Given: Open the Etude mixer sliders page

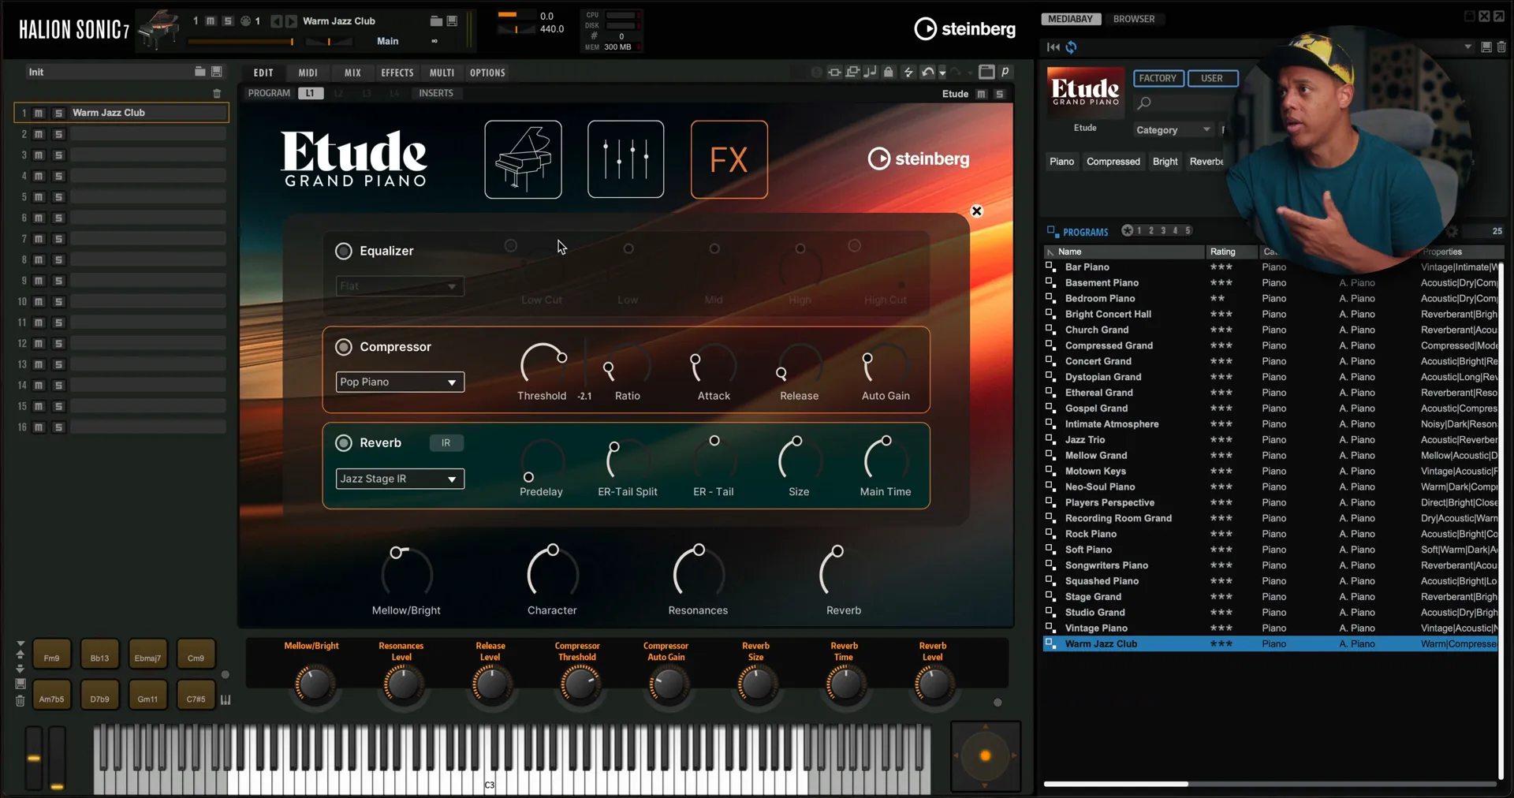Looking at the screenshot, I should point(625,159).
